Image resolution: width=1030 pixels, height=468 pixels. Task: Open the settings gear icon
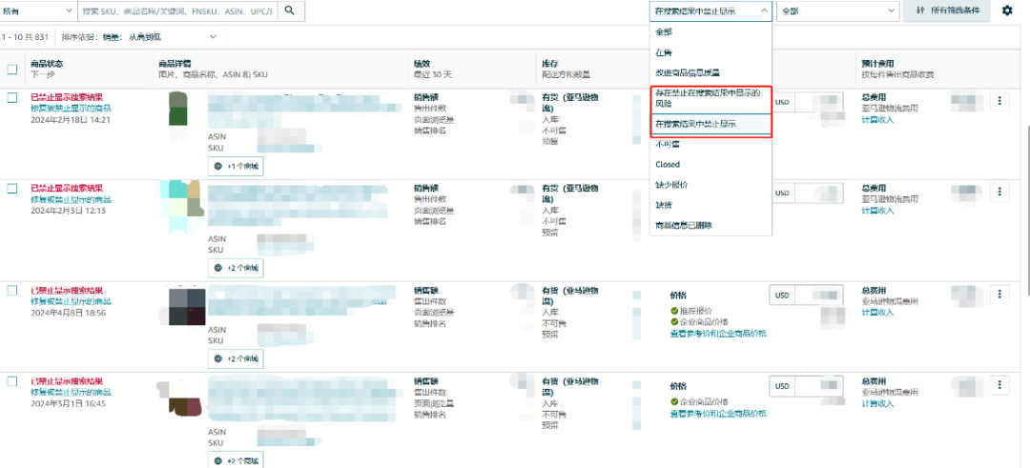pyautogui.click(x=1007, y=10)
